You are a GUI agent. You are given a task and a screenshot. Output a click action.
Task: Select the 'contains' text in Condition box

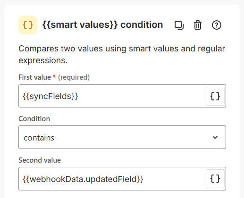point(39,138)
